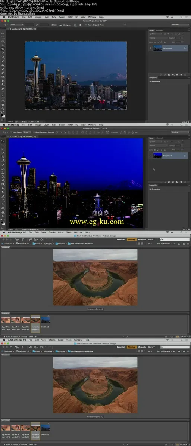Open the Normal blend mode dropdown in the 12.5% window
This screenshot has width=191, height=446.
[158, 38]
